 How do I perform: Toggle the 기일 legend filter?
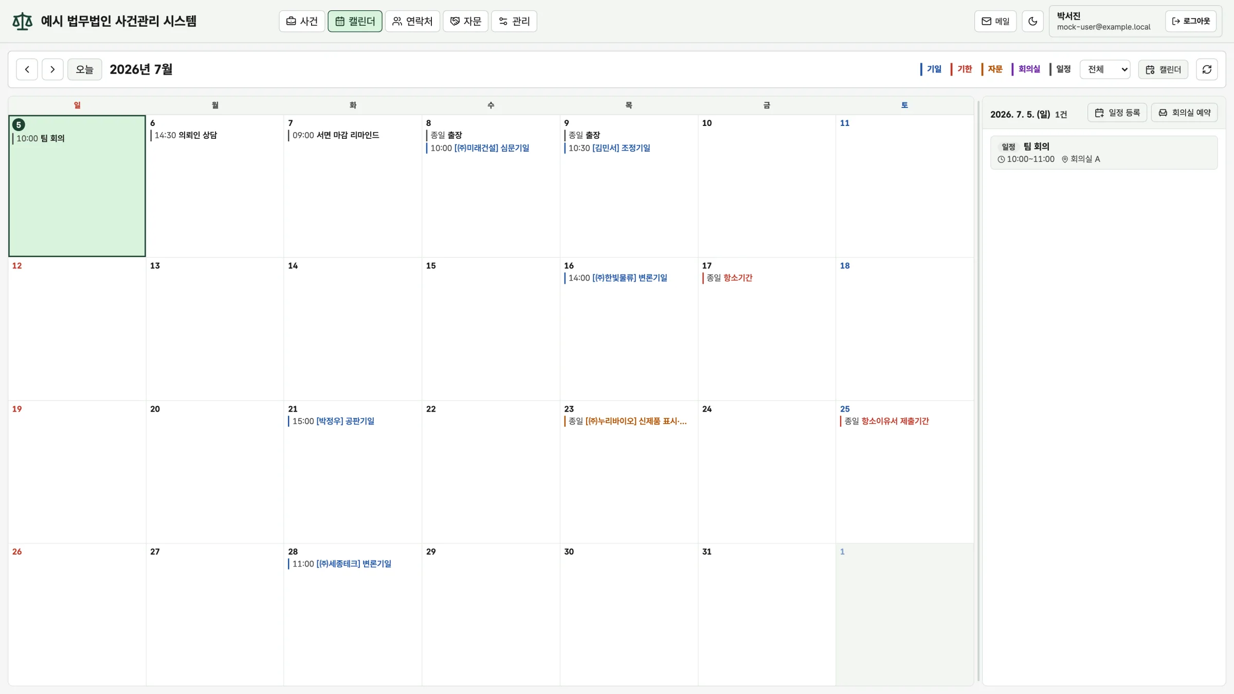(x=931, y=69)
